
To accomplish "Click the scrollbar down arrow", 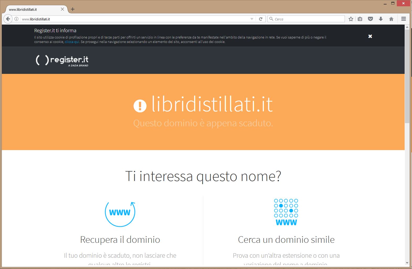I will point(407,263).
